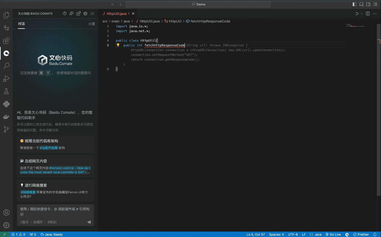381x237 pixels.
Task: Open the source control graph icon in activity bar
Action: 6,129
